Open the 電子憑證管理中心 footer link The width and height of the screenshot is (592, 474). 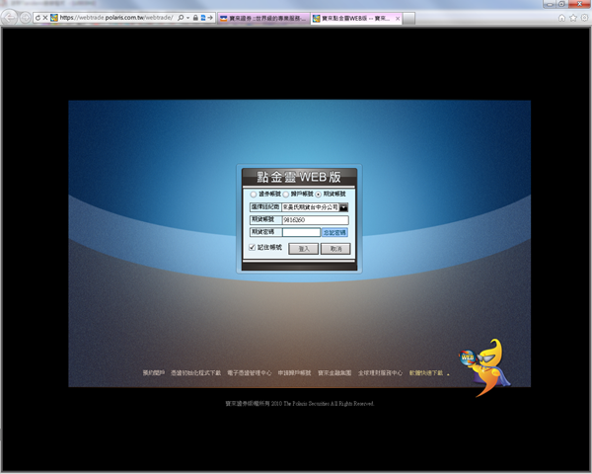pos(250,372)
